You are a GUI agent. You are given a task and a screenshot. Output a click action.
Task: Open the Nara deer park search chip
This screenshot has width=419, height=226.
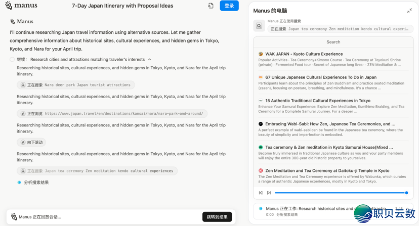coord(76,85)
